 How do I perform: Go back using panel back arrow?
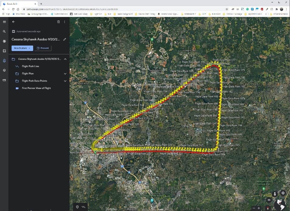click(x=13, y=22)
